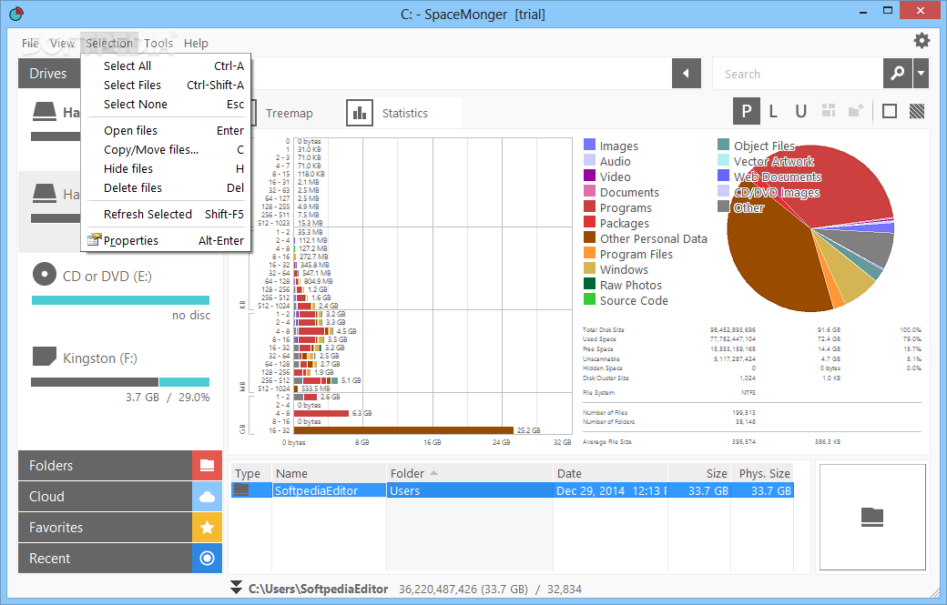Click the Favorites star icon
The height and width of the screenshot is (605, 947).
tap(208, 527)
